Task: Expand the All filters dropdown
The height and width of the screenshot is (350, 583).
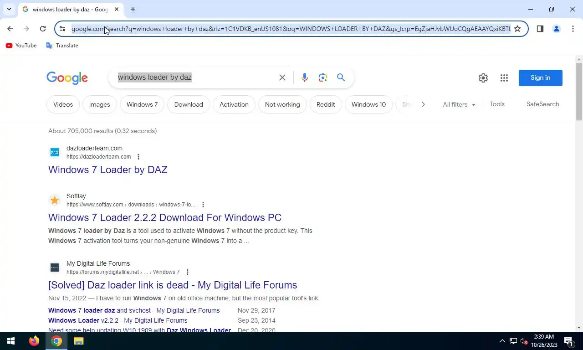Action: (459, 104)
